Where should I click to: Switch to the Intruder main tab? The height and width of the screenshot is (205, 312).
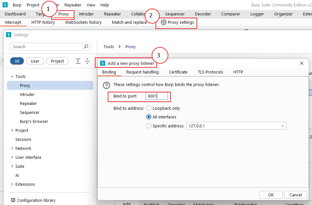86,14
